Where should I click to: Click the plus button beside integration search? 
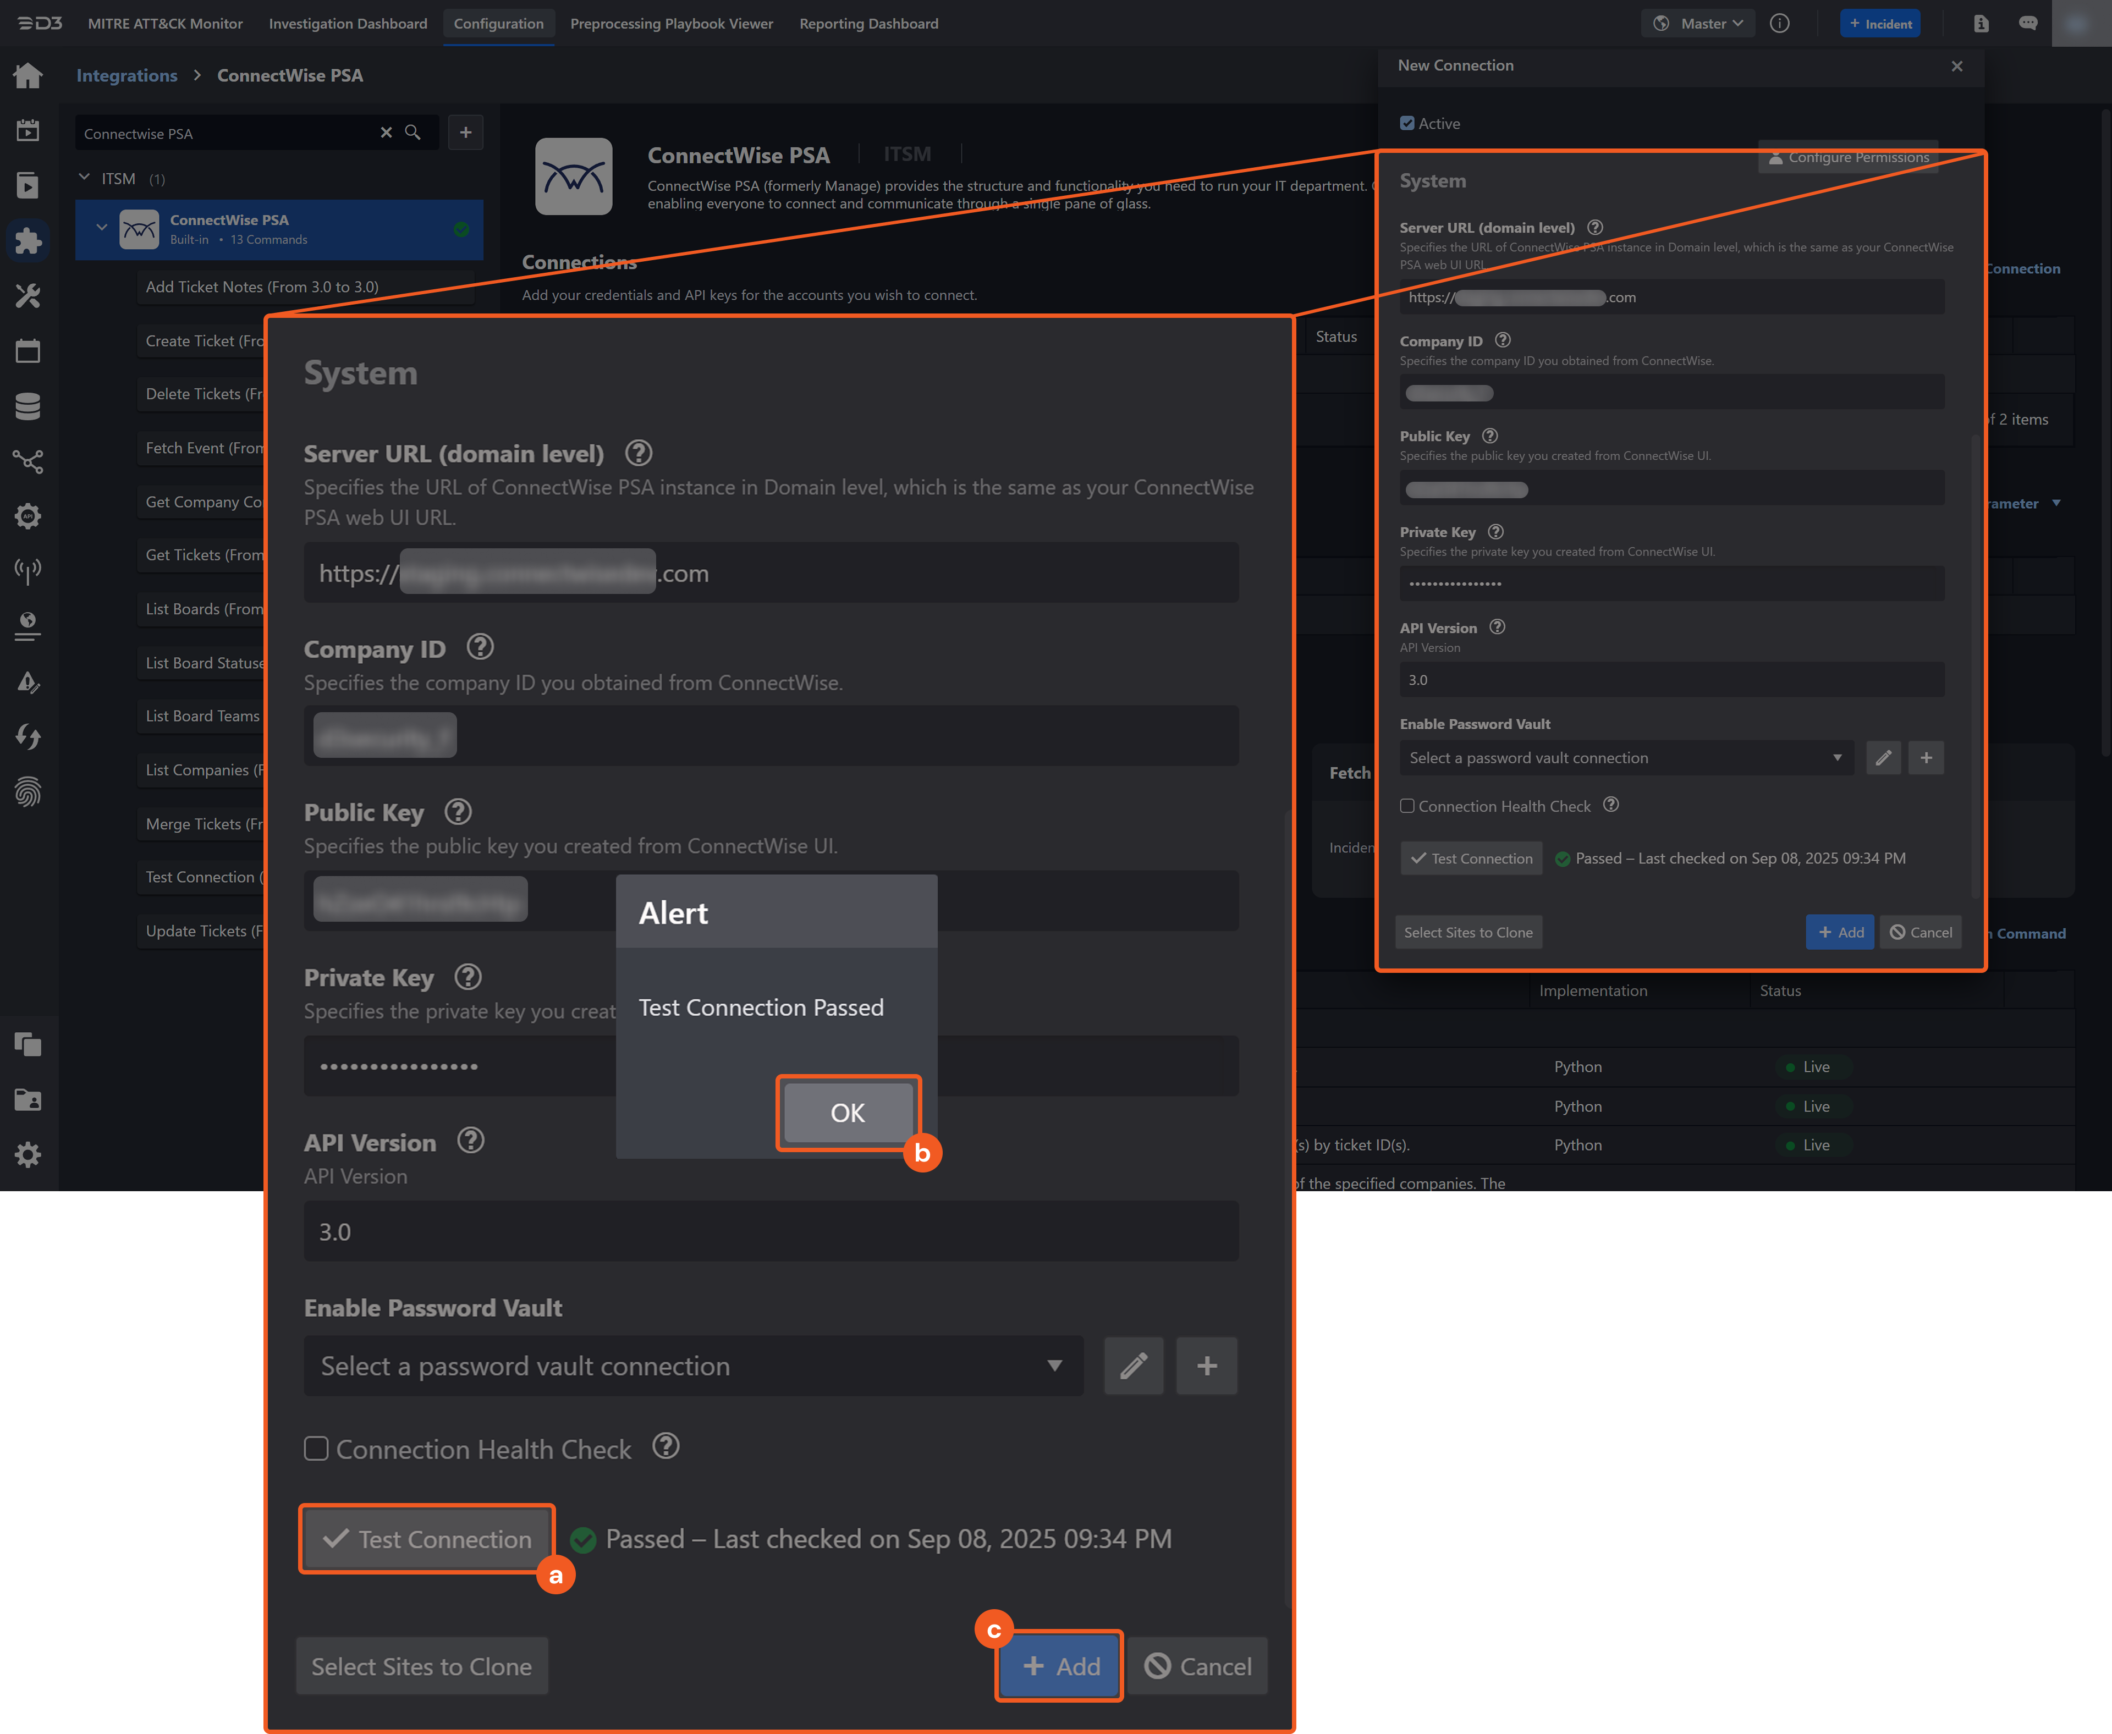[x=465, y=133]
